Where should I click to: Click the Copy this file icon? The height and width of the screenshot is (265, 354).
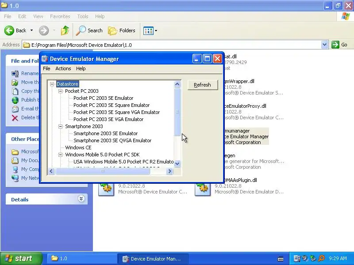point(15,91)
